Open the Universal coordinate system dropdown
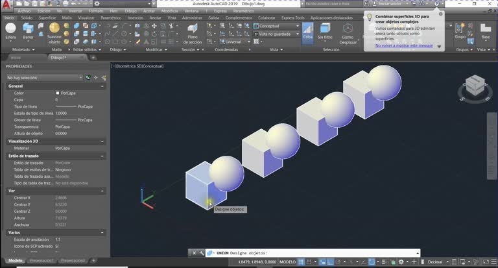Screen dimensions: 498x268 click(x=235, y=42)
